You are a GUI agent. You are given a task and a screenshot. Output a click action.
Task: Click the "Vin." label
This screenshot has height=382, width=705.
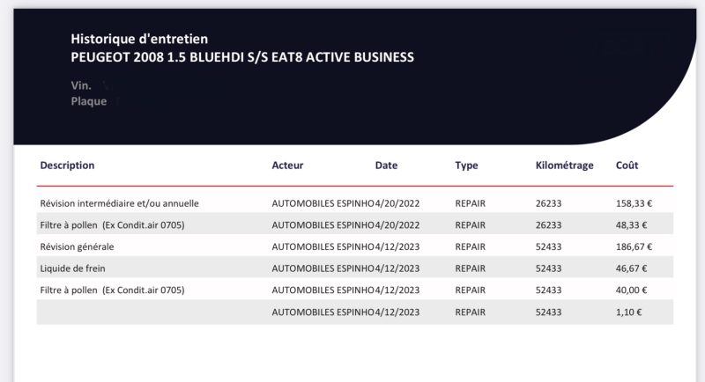[81, 86]
